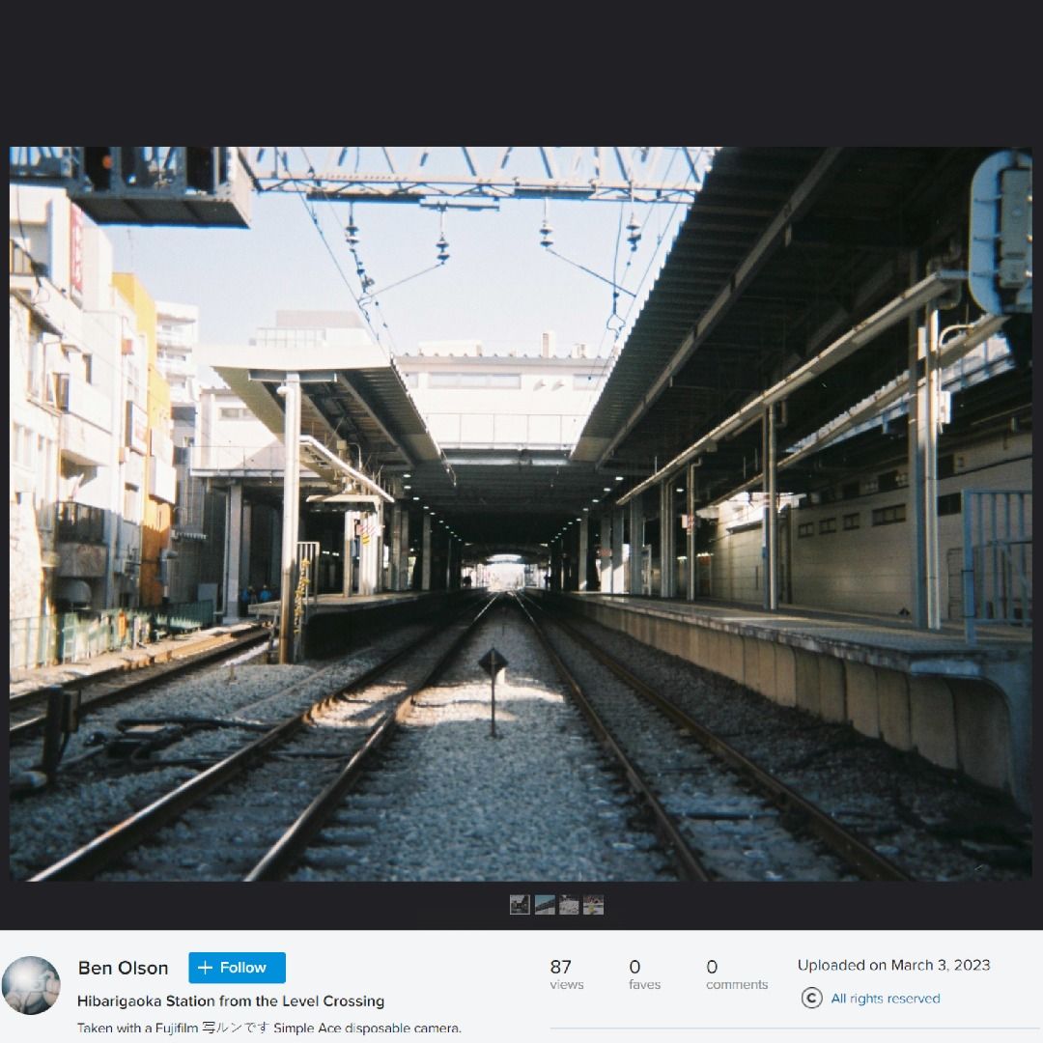Select the first thumbnail below the photo
The image size is (1043, 1043).
pos(520,905)
